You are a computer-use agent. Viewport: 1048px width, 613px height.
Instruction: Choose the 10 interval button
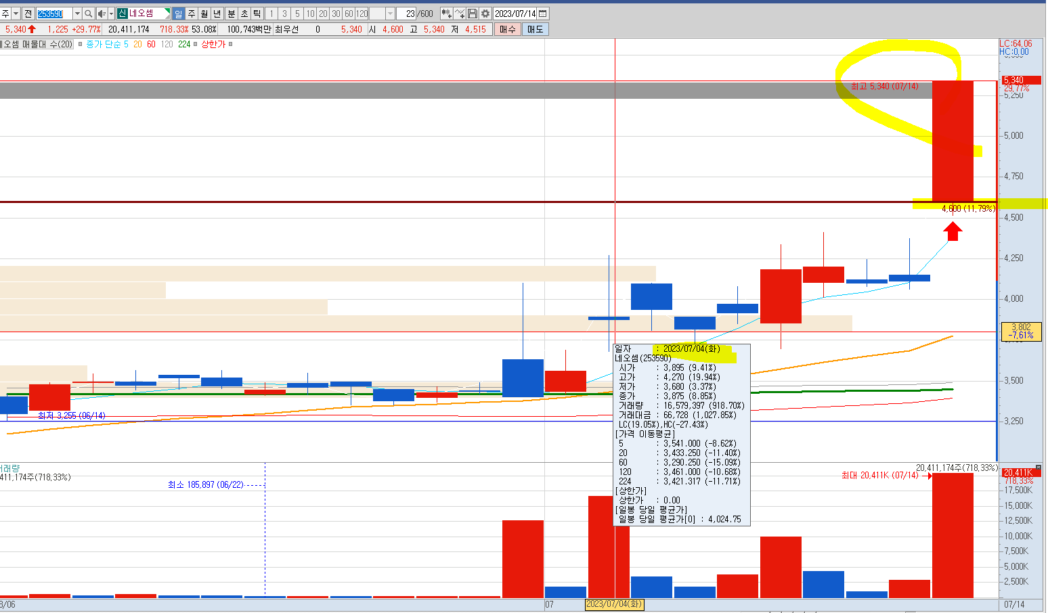tap(310, 14)
